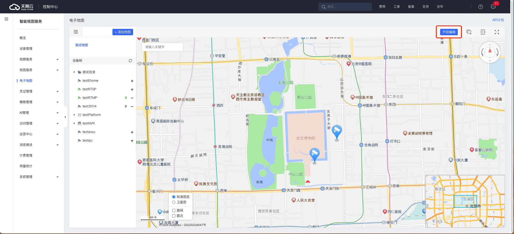Enter fullscreen map view
The image size is (514, 234).
click(497, 32)
